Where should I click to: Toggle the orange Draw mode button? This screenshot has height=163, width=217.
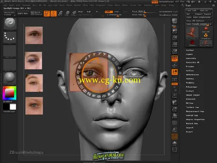pyautogui.click(x=53, y=14)
